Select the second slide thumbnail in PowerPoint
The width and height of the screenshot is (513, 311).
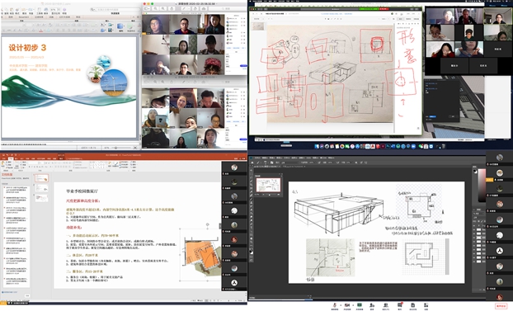point(41,188)
